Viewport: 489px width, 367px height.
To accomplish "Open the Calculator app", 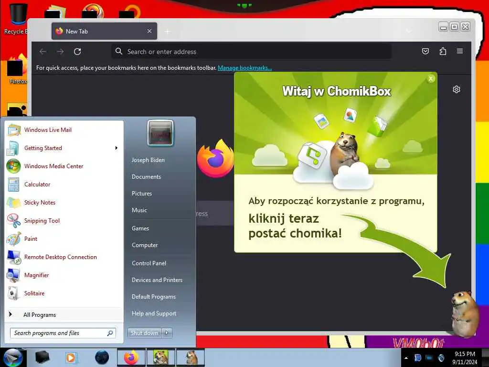I will tap(37, 184).
